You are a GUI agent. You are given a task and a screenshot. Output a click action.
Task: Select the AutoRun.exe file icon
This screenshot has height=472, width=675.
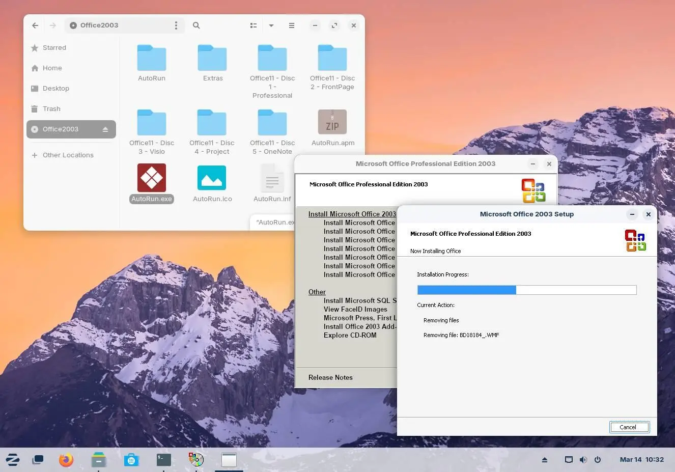(152, 178)
